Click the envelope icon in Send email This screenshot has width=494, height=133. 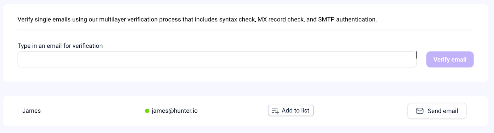(420, 111)
